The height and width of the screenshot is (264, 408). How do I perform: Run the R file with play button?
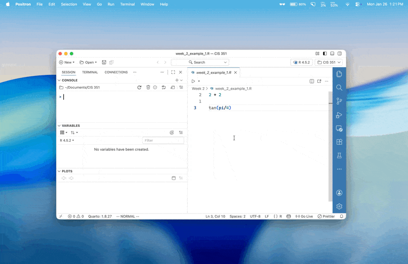coord(193,81)
